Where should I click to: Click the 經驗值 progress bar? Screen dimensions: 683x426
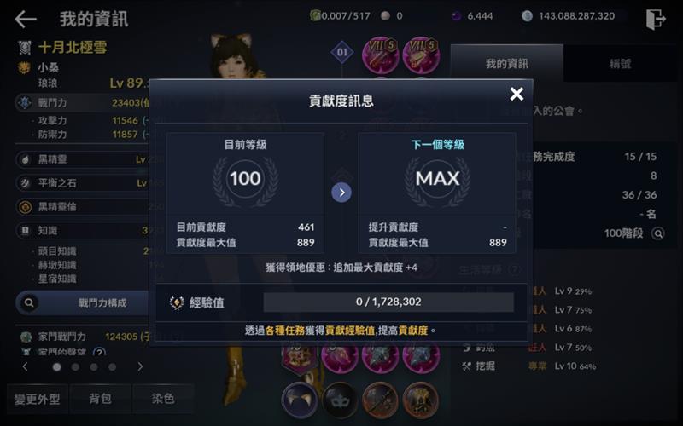pyautogui.click(x=388, y=302)
